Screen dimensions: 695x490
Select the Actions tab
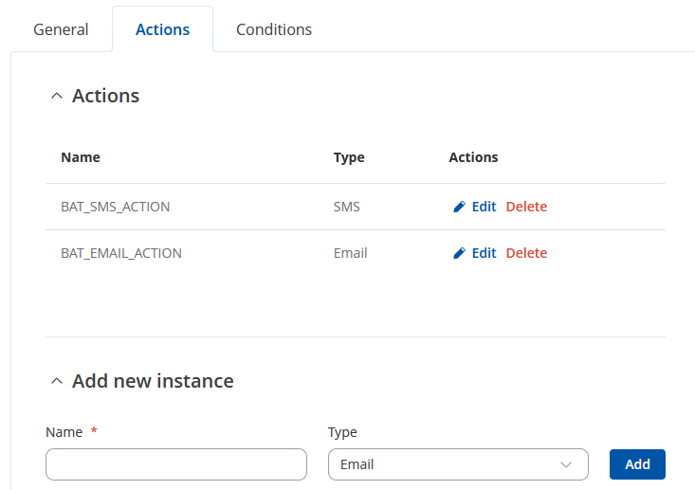pyautogui.click(x=162, y=29)
